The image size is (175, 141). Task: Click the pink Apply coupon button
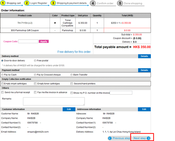pos(44,41)
